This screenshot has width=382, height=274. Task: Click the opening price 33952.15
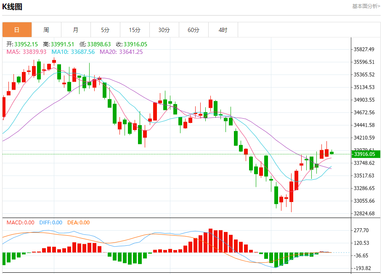coord(26,44)
